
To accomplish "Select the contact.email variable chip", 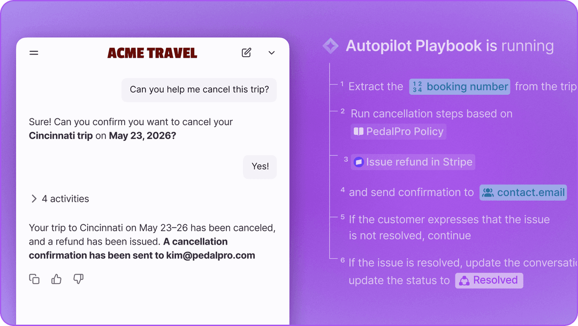I will 523,193.
